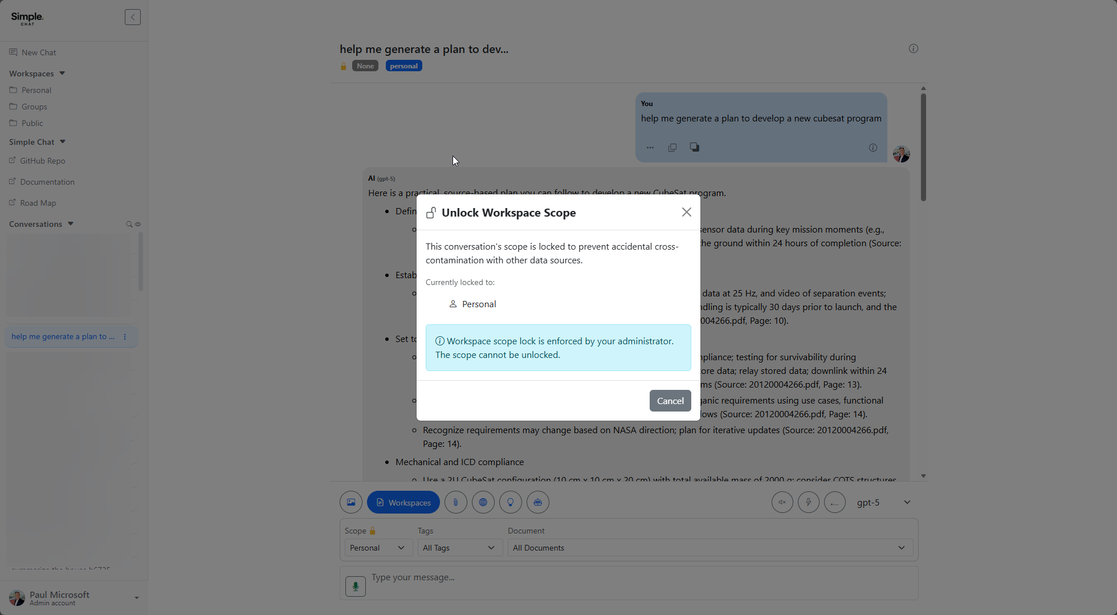Select the image upload icon
Viewport: 1117px width, 615px height.
point(350,502)
